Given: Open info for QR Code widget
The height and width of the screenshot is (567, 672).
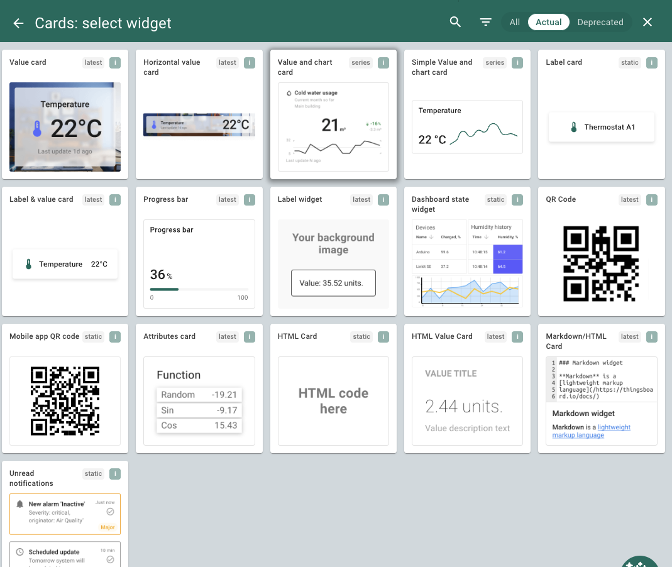Looking at the screenshot, I should pos(651,200).
